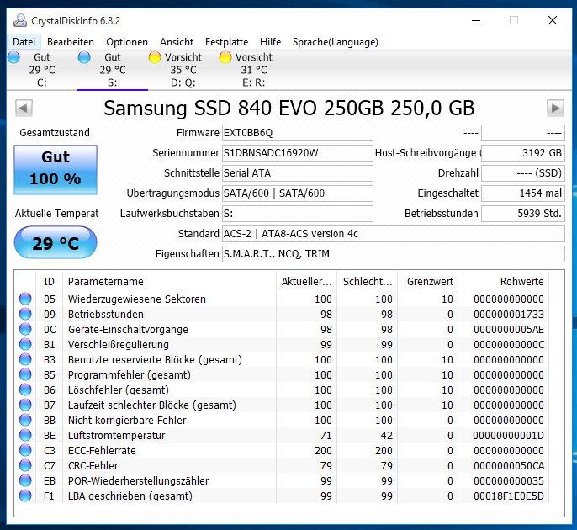Image resolution: width=577 pixels, height=530 pixels.
Task: Open the Optionen menu
Action: (x=127, y=42)
